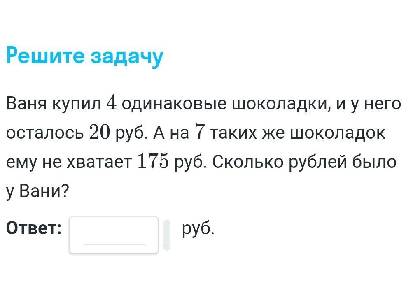Click the 'руб.' unit label after input
This screenshot has height=307, width=413.
click(x=198, y=229)
